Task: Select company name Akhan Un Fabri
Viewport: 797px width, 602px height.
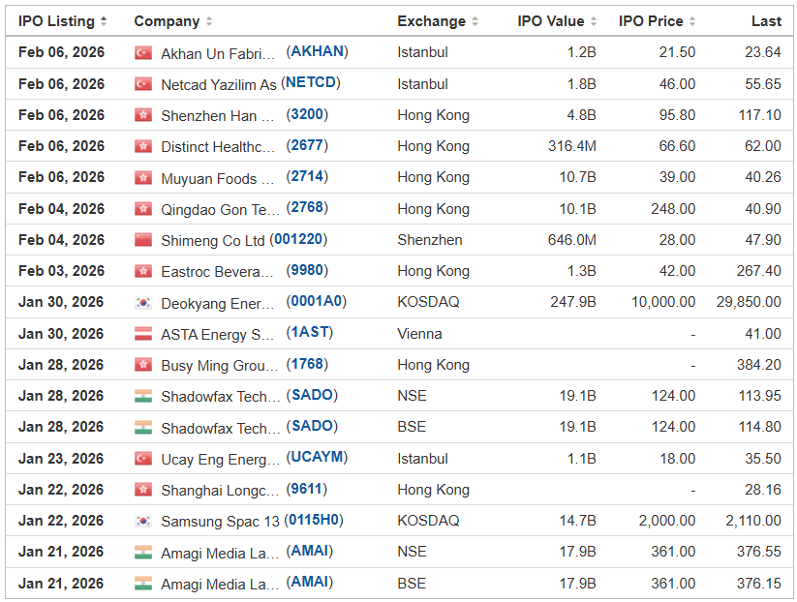Action: pos(218,54)
